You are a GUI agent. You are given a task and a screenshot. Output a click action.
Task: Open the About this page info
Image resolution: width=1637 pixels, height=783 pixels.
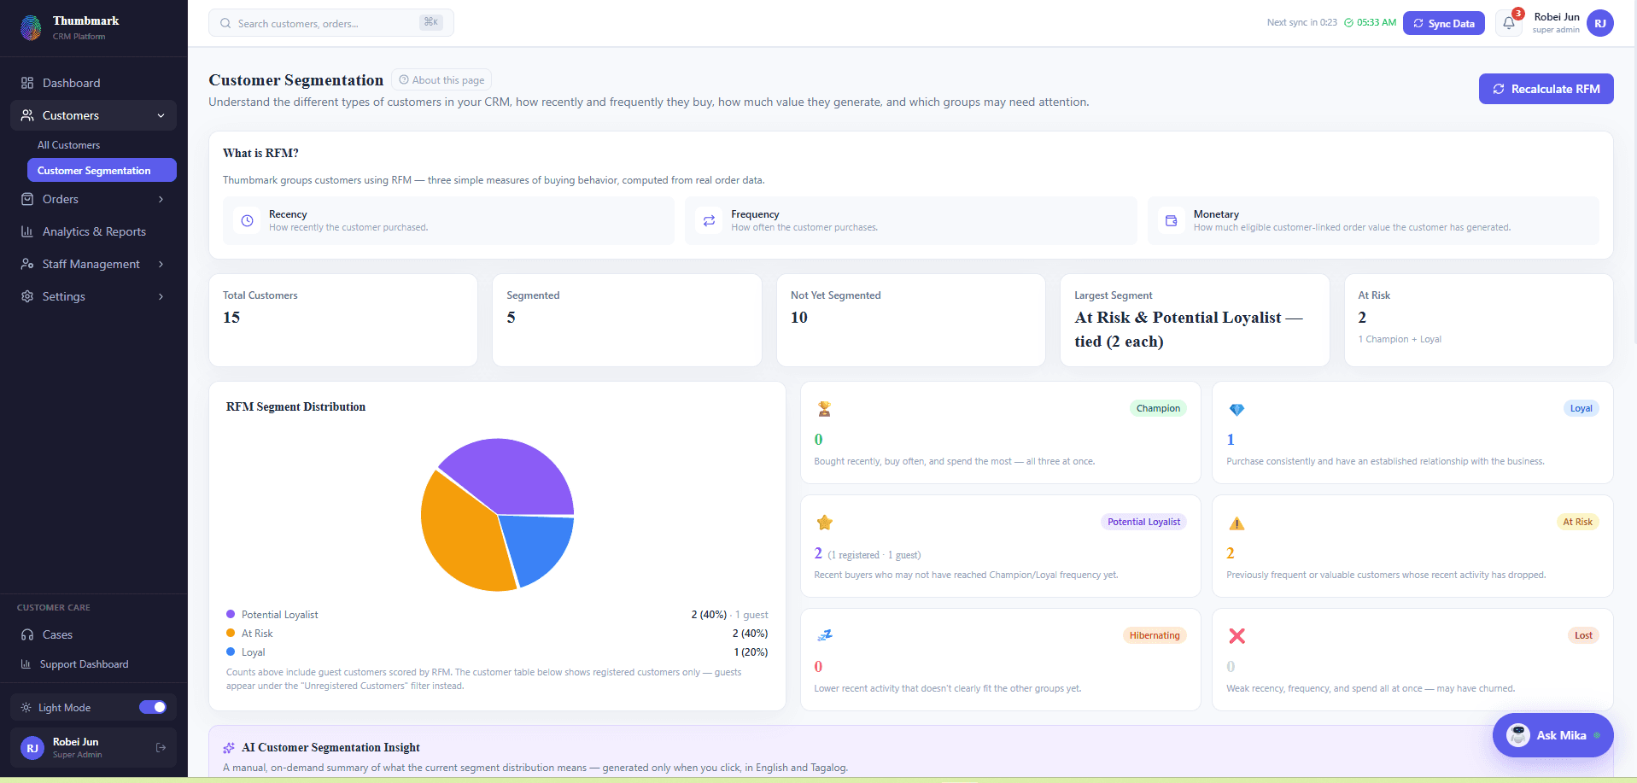[x=441, y=79]
